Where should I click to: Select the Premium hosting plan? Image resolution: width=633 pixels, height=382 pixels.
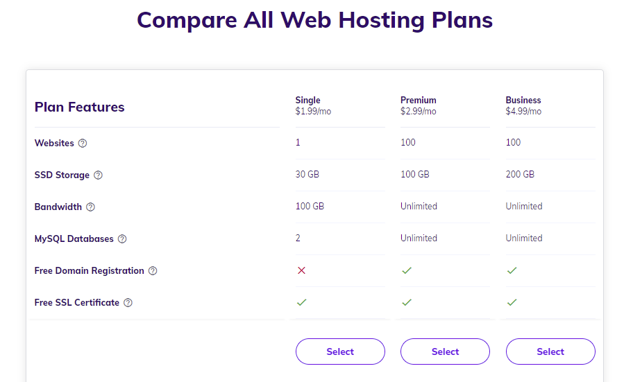point(445,351)
